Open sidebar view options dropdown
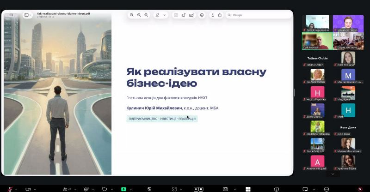Image resolution: width=370 pixels, height=192 pixels. coord(28,15)
